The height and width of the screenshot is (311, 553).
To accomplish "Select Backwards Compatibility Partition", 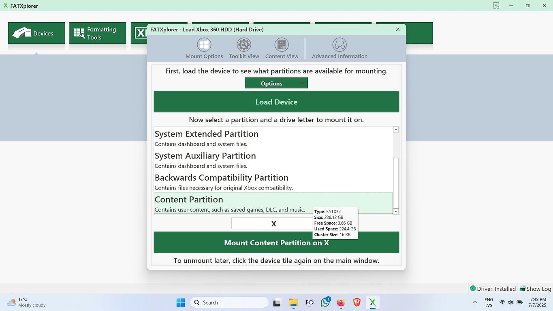I will [273, 181].
